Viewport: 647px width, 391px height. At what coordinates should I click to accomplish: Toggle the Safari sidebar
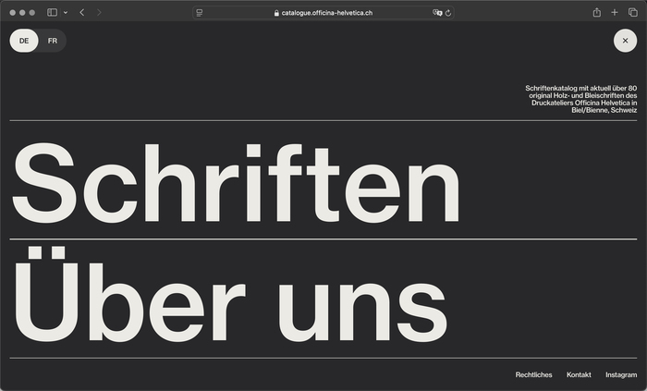pyautogui.click(x=52, y=13)
